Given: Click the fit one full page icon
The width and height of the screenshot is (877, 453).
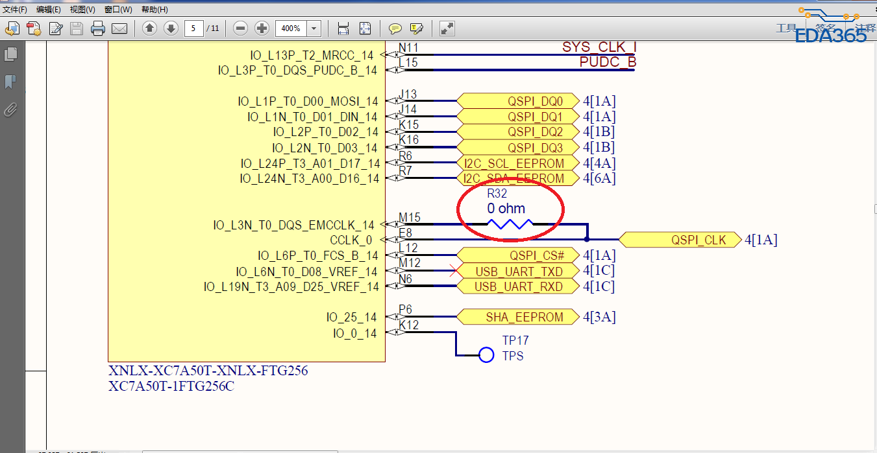Looking at the screenshot, I should click(x=365, y=29).
